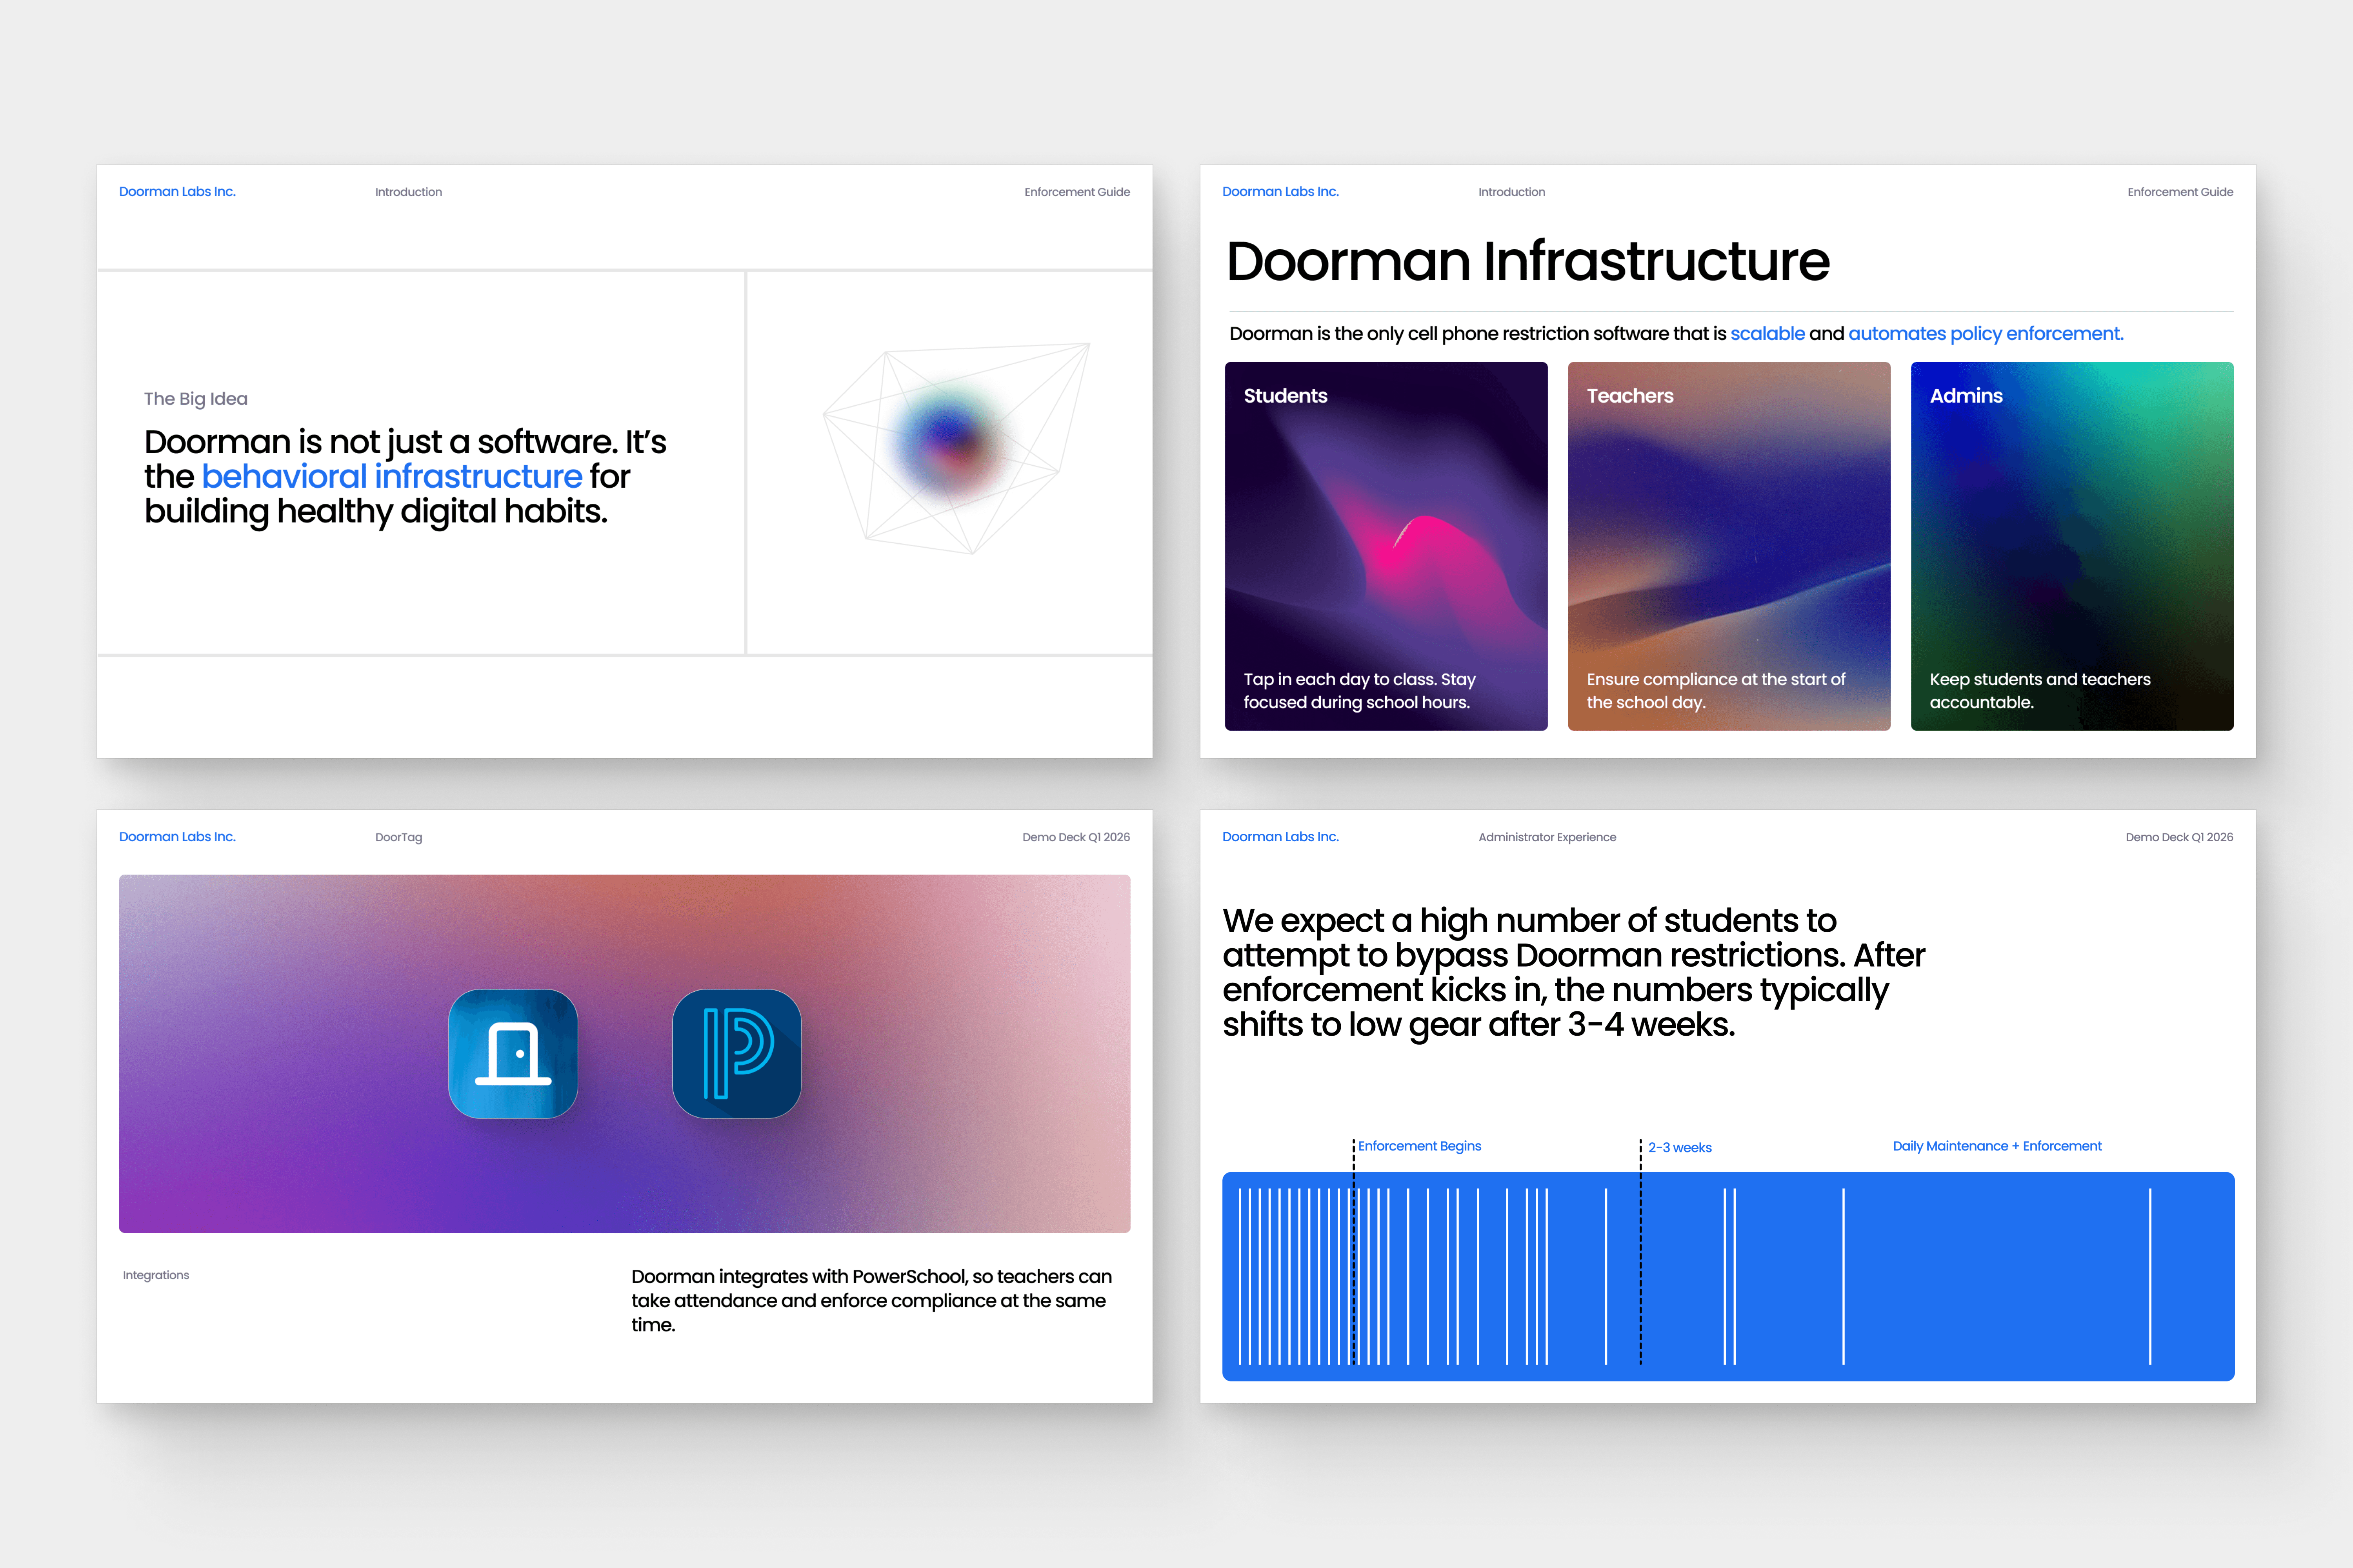Open the Students card
The image size is (2353, 1568).
(1386, 546)
